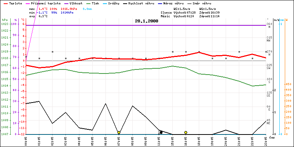Click the Měsíc moonset time 11:14

(x=214, y=16)
